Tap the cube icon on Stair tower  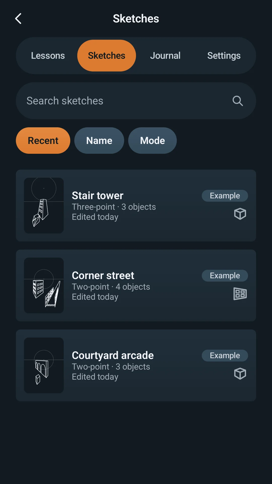pos(240,214)
